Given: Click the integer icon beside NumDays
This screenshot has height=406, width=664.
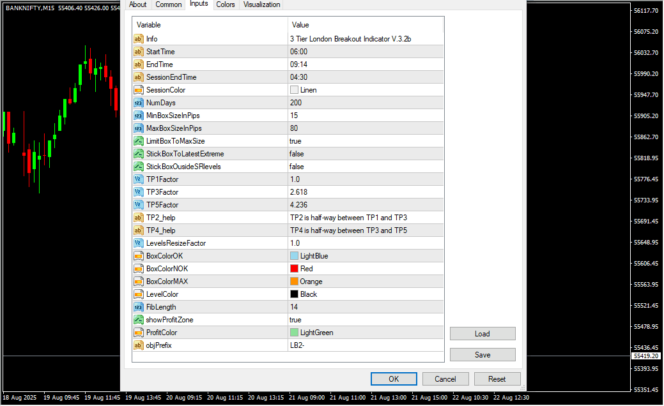Looking at the screenshot, I should pos(138,103).
